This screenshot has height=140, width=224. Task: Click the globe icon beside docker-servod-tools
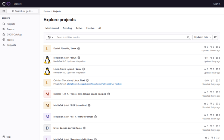click(84, 128)
